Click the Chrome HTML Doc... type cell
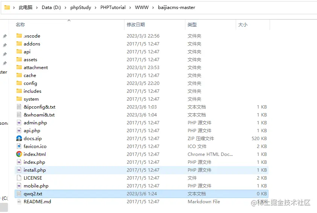Image resolution: width=317 pixels, height=213 pixels. tap(210, 154)
